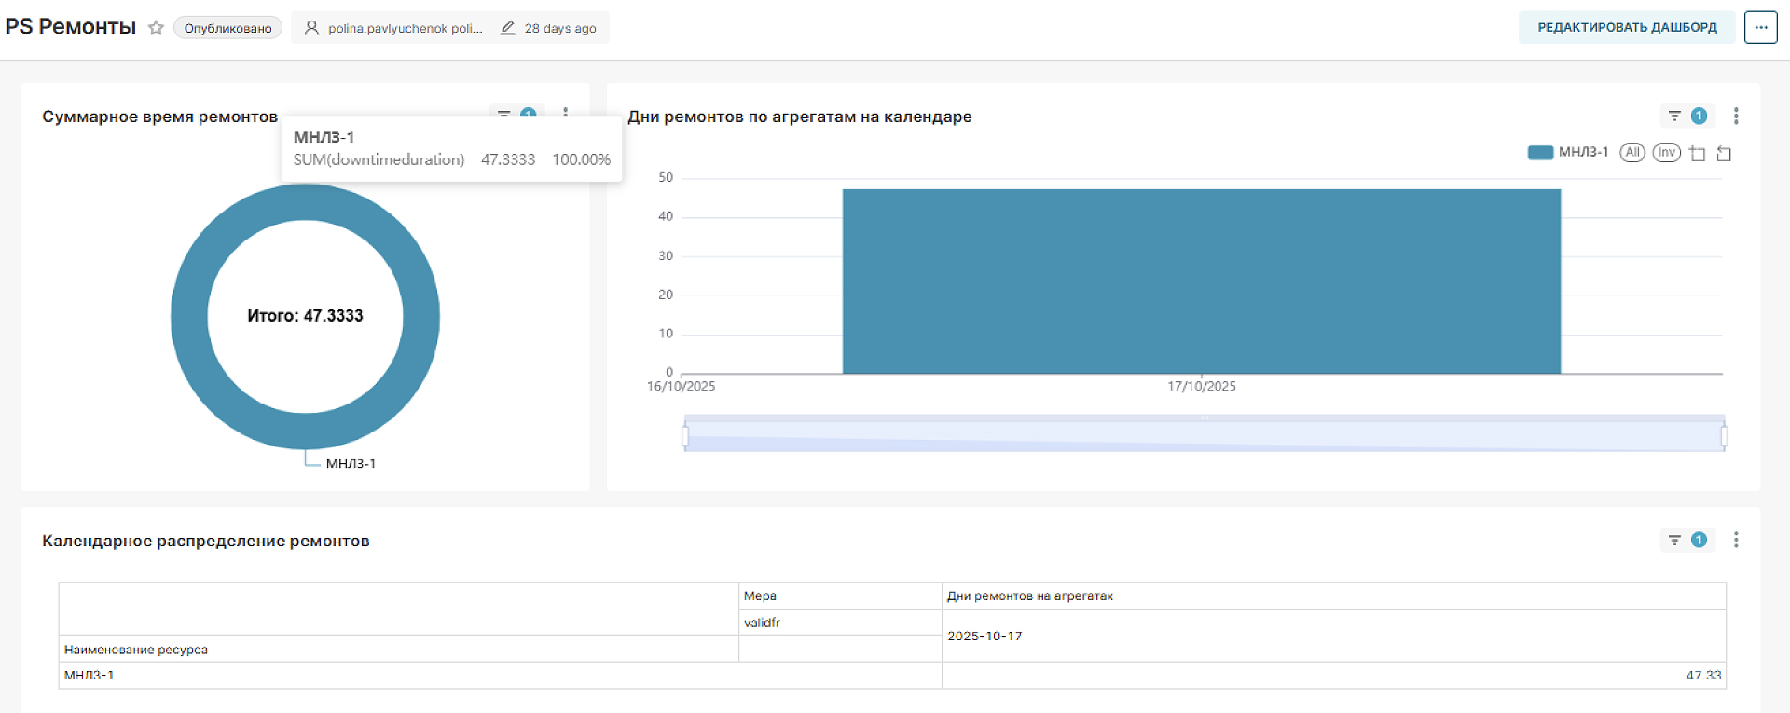Click the Опубликовано status badge
This screenshot has width=1790, height=713.
pos(227,28)
